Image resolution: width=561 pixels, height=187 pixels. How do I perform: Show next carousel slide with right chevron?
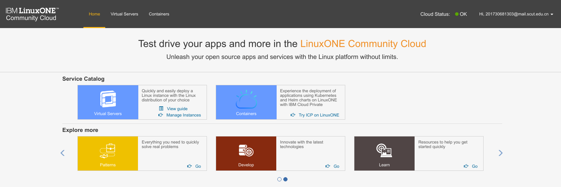tap(500, 153)
